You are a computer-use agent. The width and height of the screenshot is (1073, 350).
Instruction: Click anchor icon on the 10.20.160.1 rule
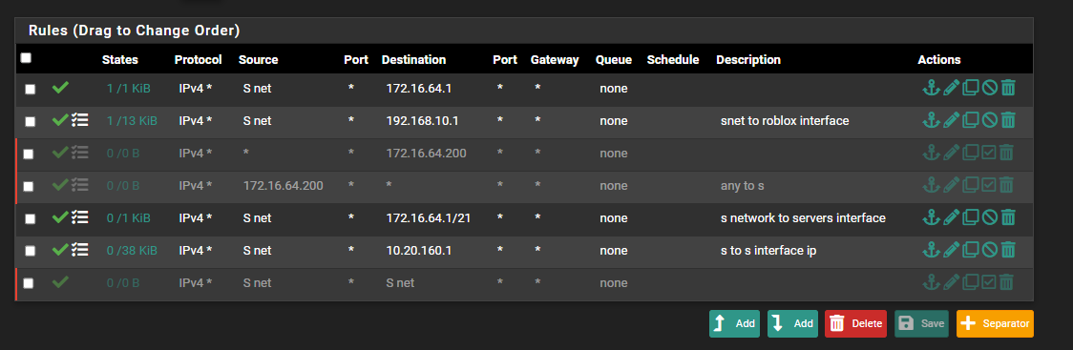(x=930, y=250)
